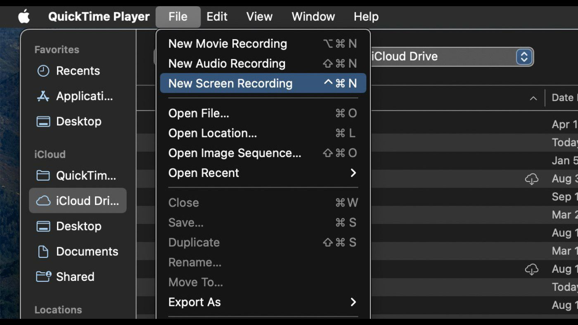This screenshot has width=578, height=325.
Task: Open the iCloud Drive location dropdown
Action: 524,57
